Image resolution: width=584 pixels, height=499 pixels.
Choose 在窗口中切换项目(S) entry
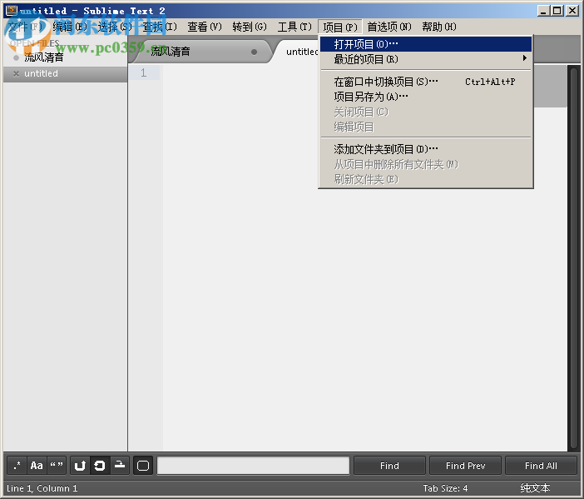point(426,82)
